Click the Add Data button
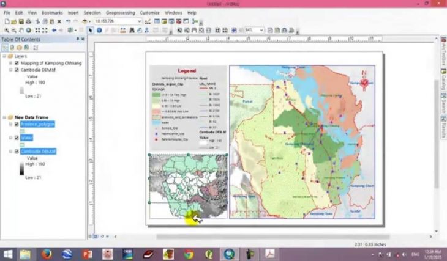The image size is (447, 261). 85,21
